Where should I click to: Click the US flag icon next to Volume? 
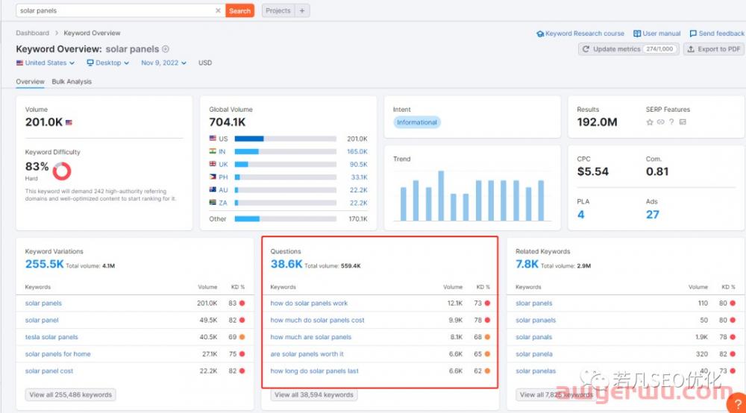click(x=69, y=122)
